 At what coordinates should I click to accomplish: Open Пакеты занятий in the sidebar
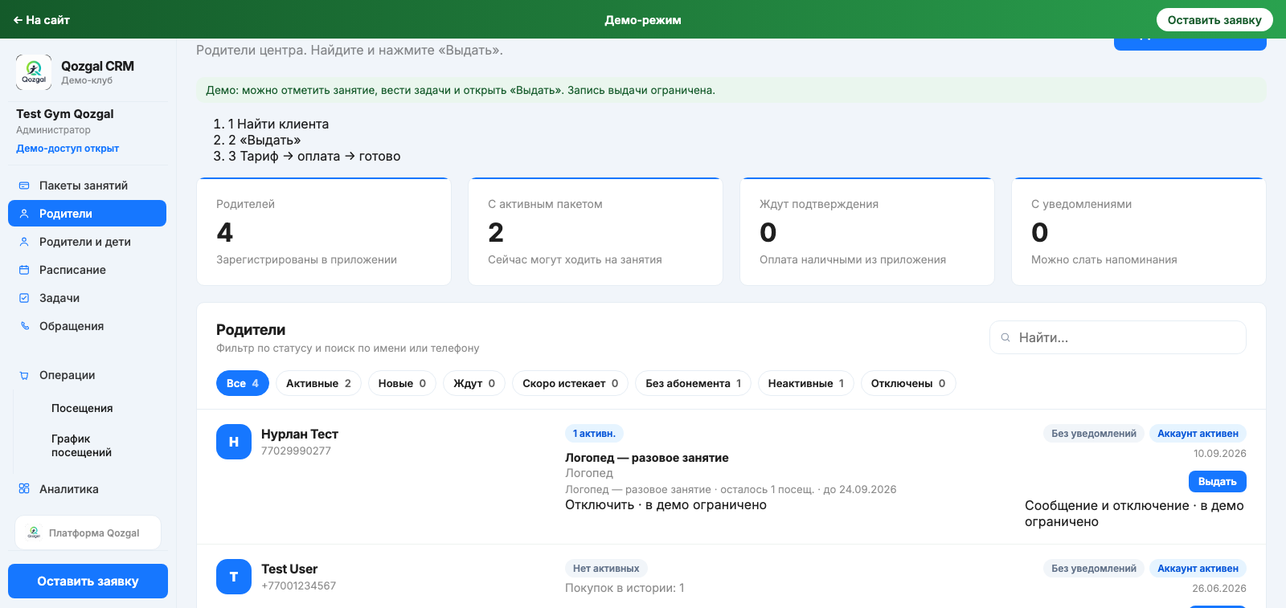(87, 186)
